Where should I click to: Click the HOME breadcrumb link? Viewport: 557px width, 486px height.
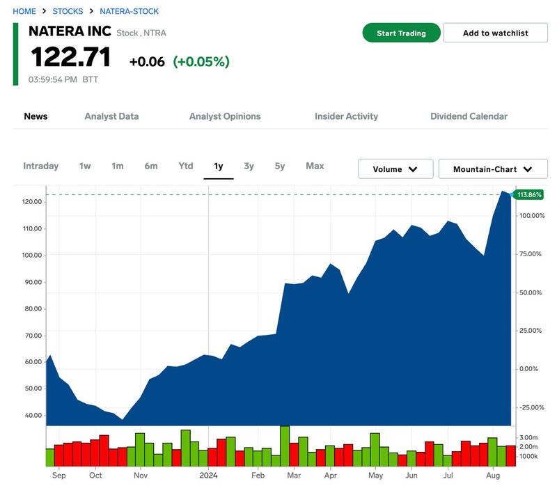[24, 11]
